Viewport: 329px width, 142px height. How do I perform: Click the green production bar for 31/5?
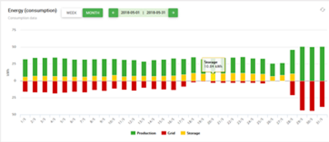tap(322, 64)
